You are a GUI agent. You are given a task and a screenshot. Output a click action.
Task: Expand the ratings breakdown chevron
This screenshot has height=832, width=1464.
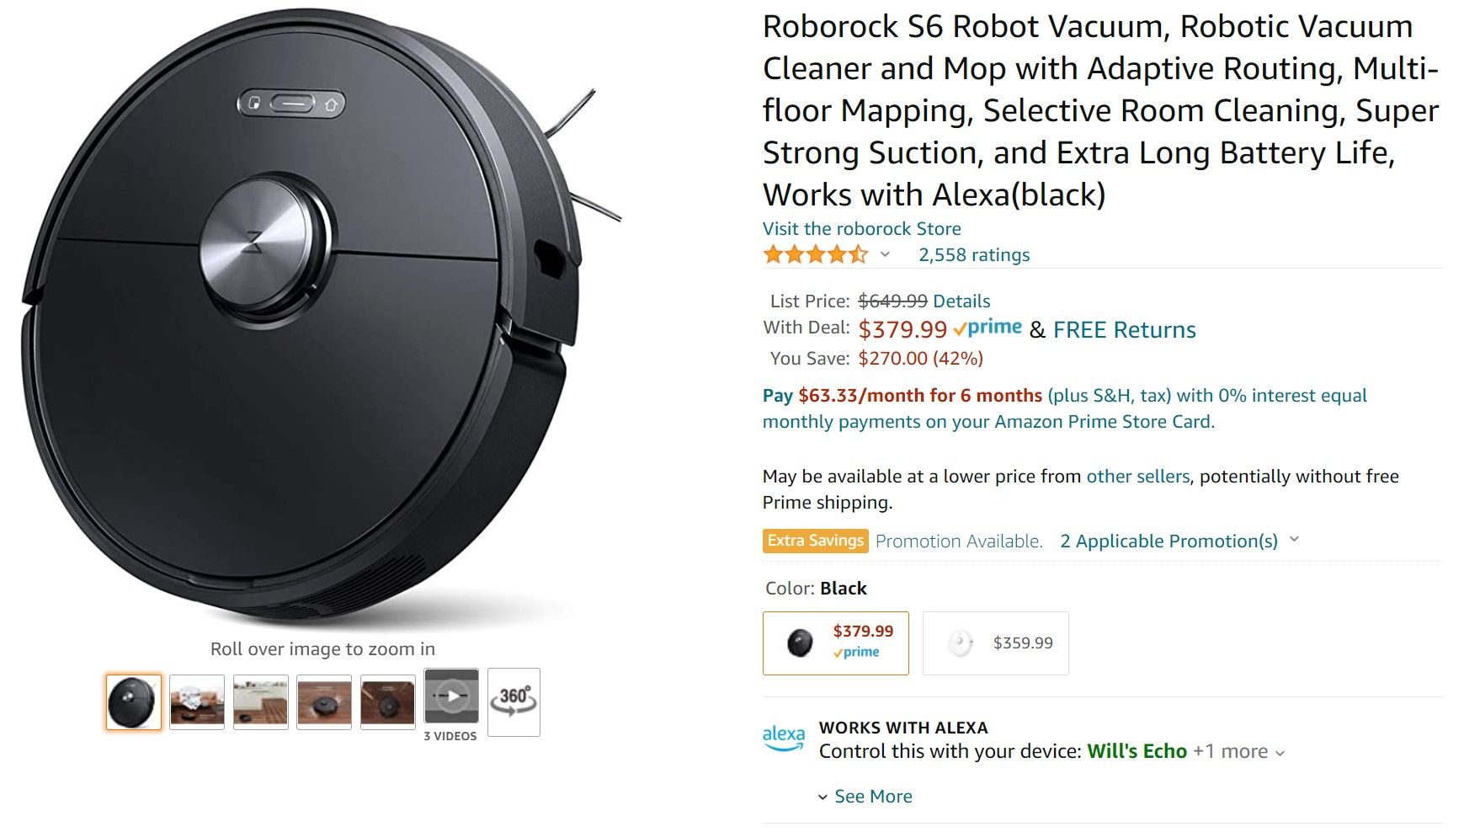[x=883, y=255]
